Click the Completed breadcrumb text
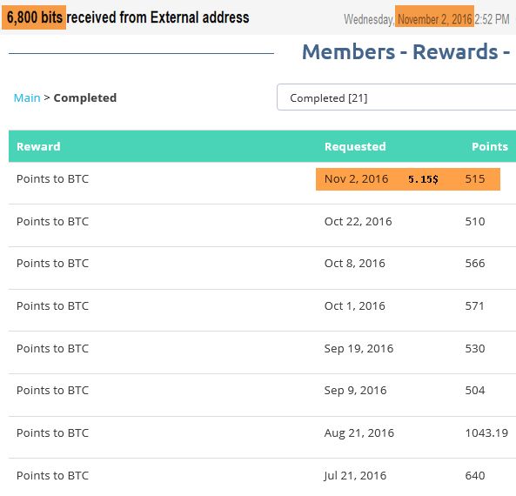Viewport: 516px width, 496px height. click(x=85, y=97)
